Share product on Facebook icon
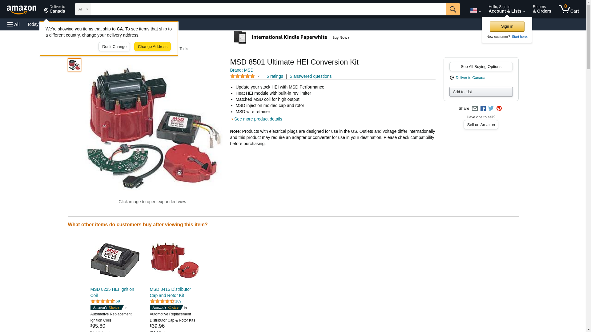The image size is (591, 332). pyautogui.click(x=483, y=109)
